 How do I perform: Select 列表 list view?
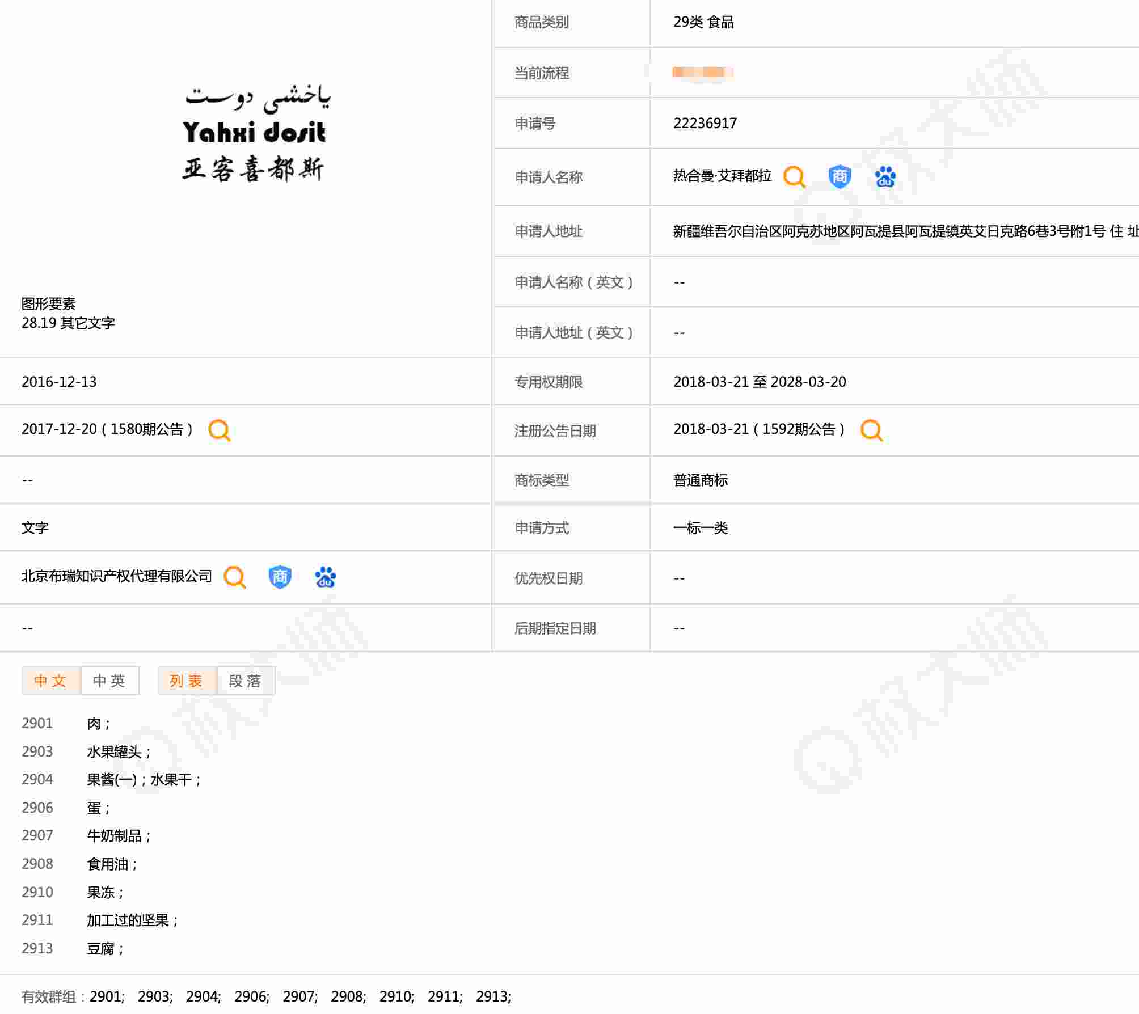pos(187,681)
